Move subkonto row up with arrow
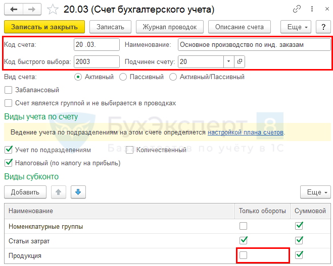The image size is (333, 266). [x=59, y=192]
